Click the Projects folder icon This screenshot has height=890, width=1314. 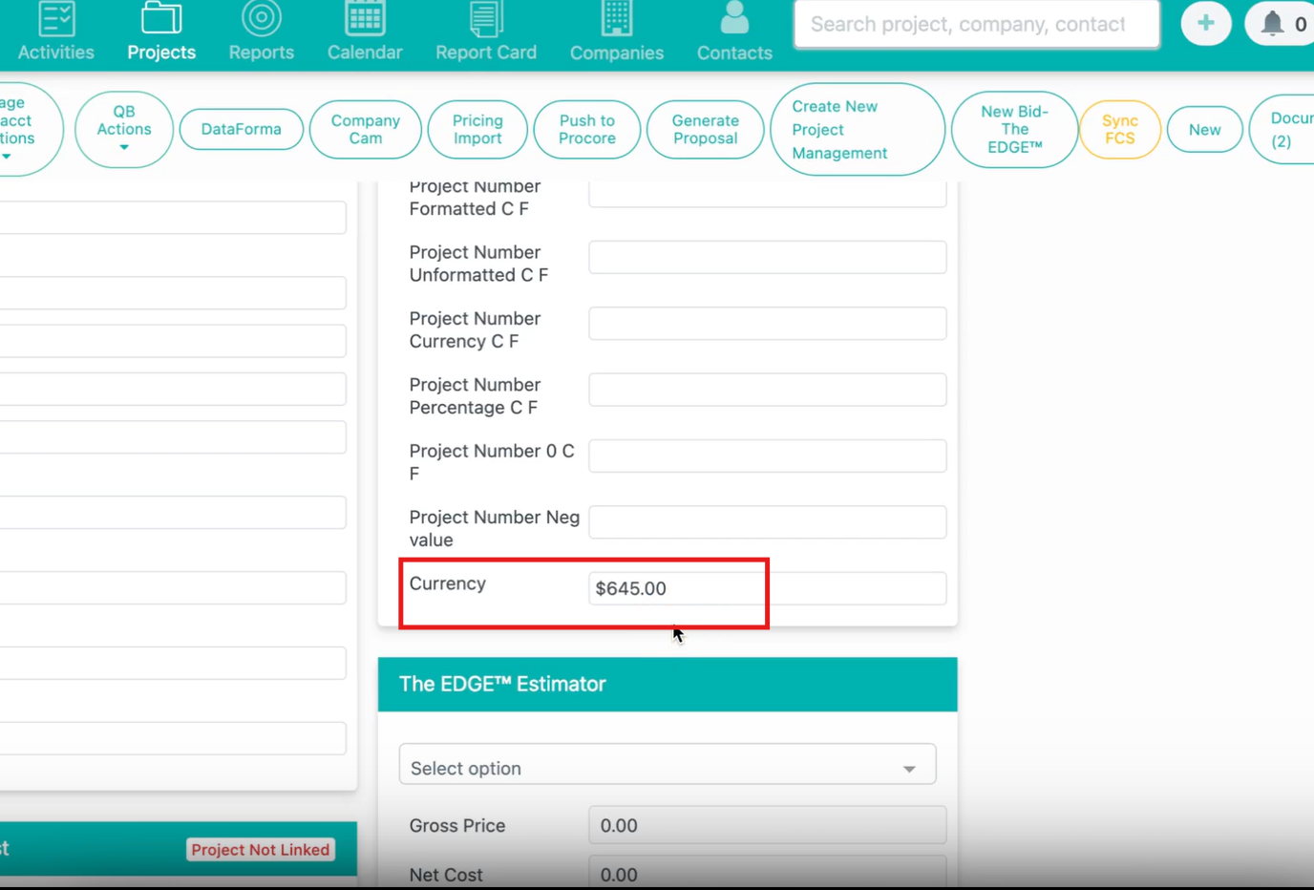(x=161, y=19)
